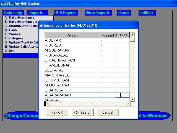The image size is (177, 133).
Task: Click the O.T Hrs column header
Action: pyautogui.click(x=123, y=35)
